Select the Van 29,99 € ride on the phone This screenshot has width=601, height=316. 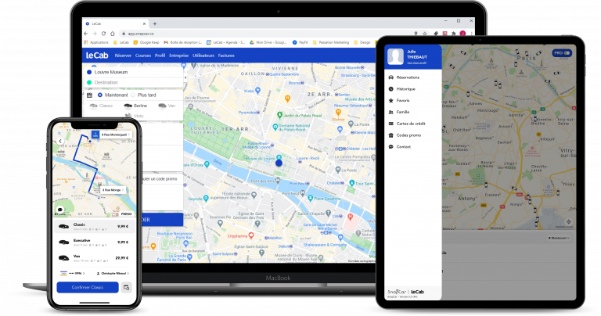[94, 258]
